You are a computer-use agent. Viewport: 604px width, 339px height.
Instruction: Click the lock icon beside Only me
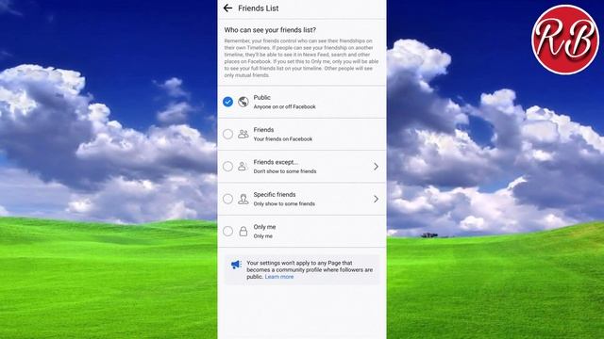tap(243, 231)
